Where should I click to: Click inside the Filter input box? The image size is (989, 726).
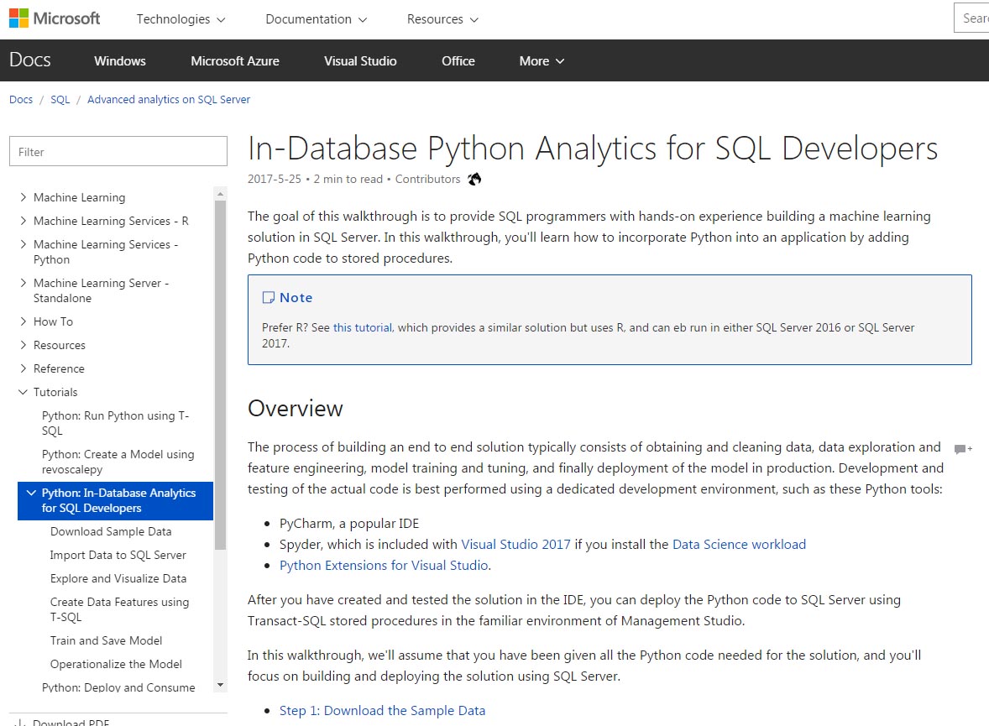point(118,151)
